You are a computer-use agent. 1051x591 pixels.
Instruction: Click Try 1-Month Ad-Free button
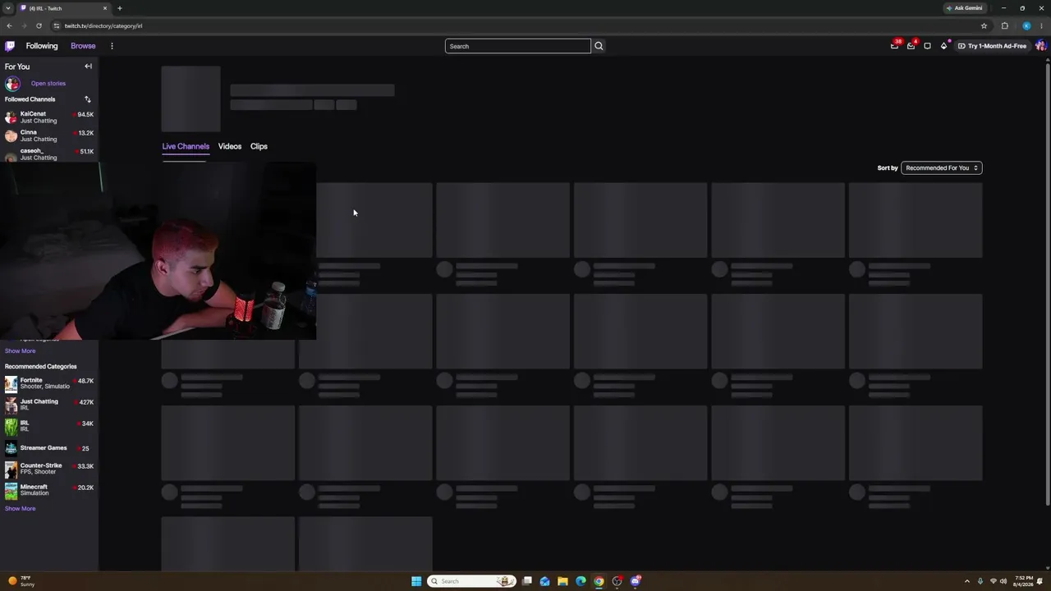992,46
